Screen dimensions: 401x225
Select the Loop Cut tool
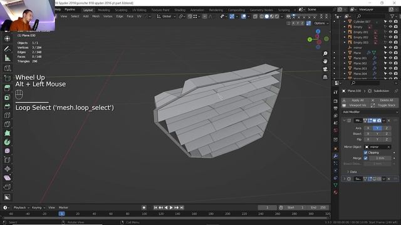coord(8,115)
